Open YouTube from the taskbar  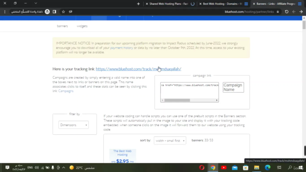click(224, 168)
